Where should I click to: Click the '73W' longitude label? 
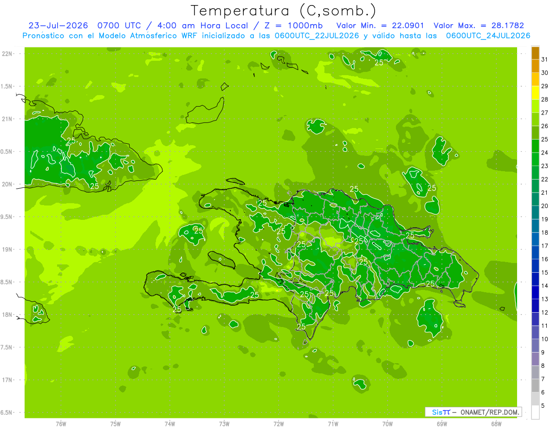tap(224, 424)
